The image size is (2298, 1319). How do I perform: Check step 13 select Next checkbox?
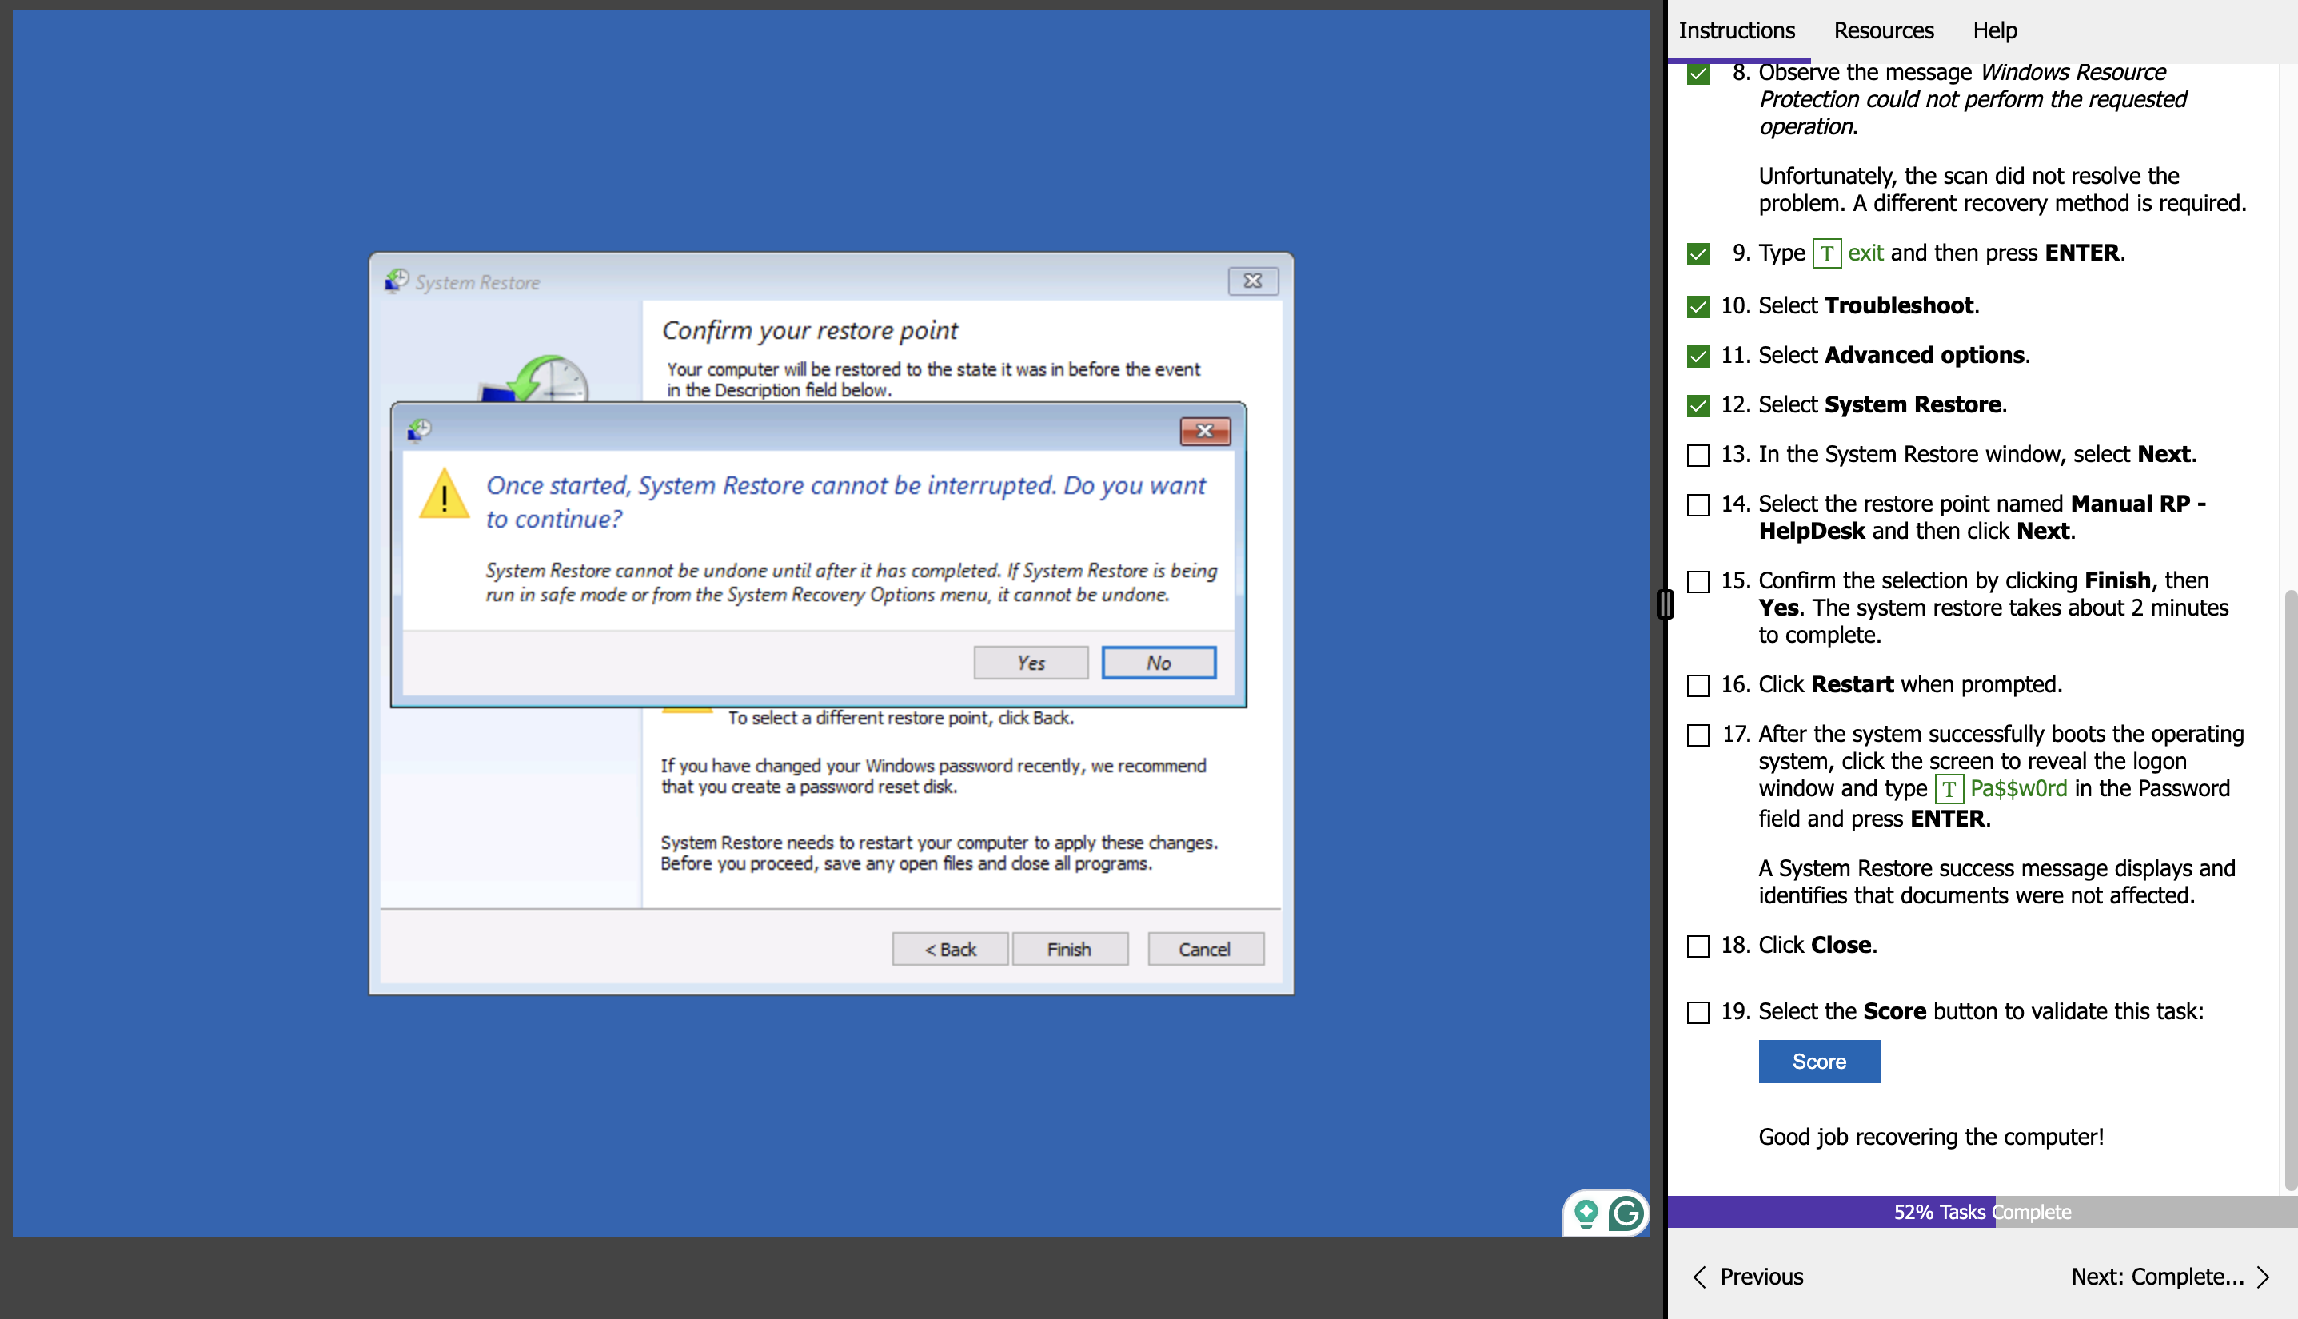point(1698,455)
